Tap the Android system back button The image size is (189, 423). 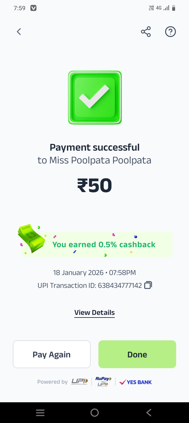(x=149, y=413)
